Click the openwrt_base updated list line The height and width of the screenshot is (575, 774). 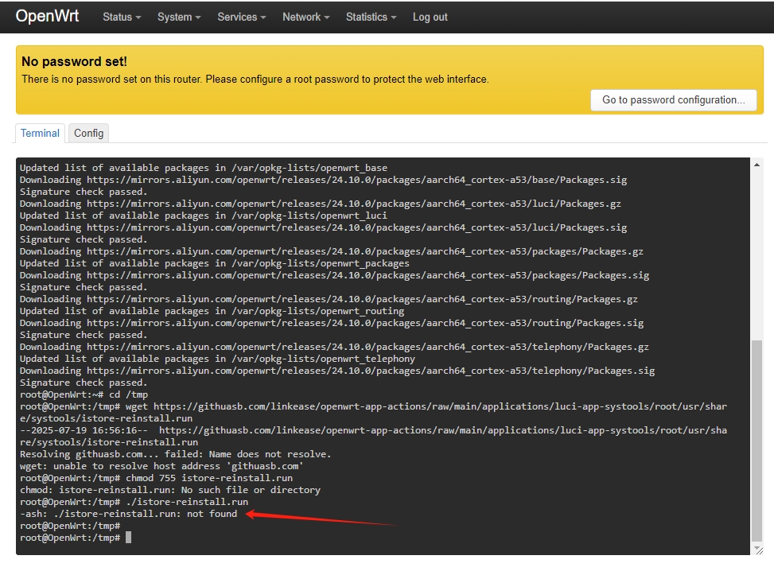[x=204, y=168]
